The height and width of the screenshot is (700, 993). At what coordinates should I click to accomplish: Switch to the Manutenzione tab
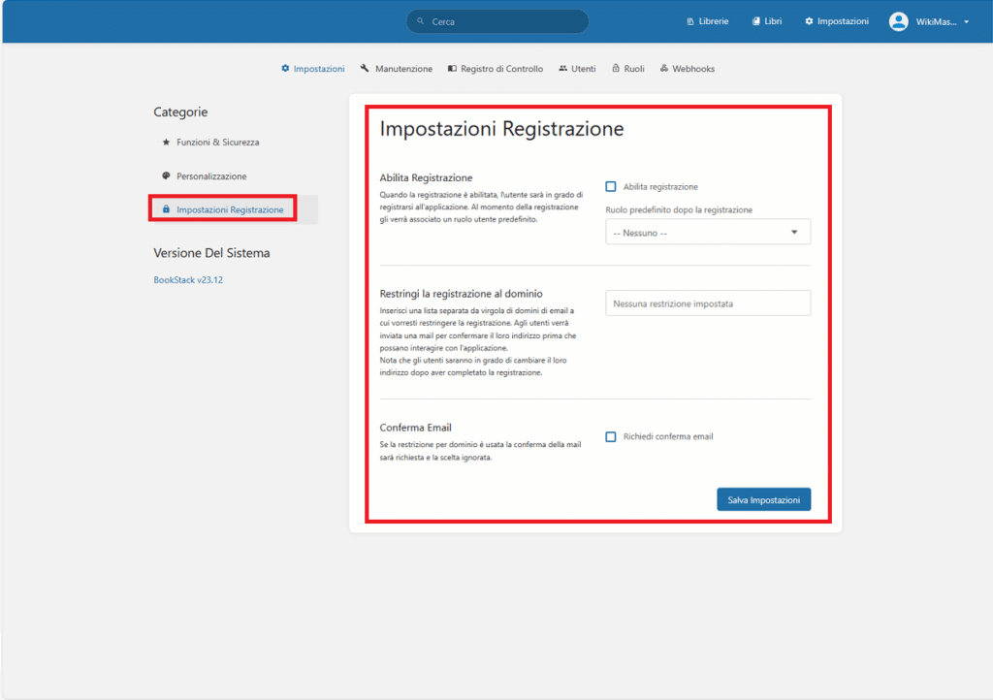pyautogui.click(x=397, y=69)
